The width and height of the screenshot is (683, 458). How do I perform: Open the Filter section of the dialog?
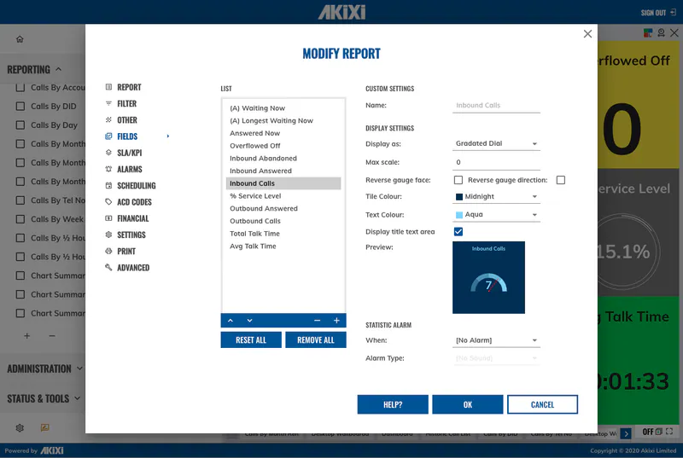(x=126, y=104)
